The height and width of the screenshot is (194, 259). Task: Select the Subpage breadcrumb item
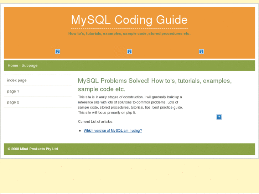30,65
